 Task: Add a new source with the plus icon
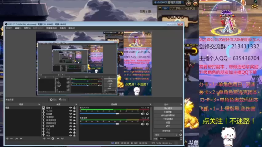(x=44, y=139)
